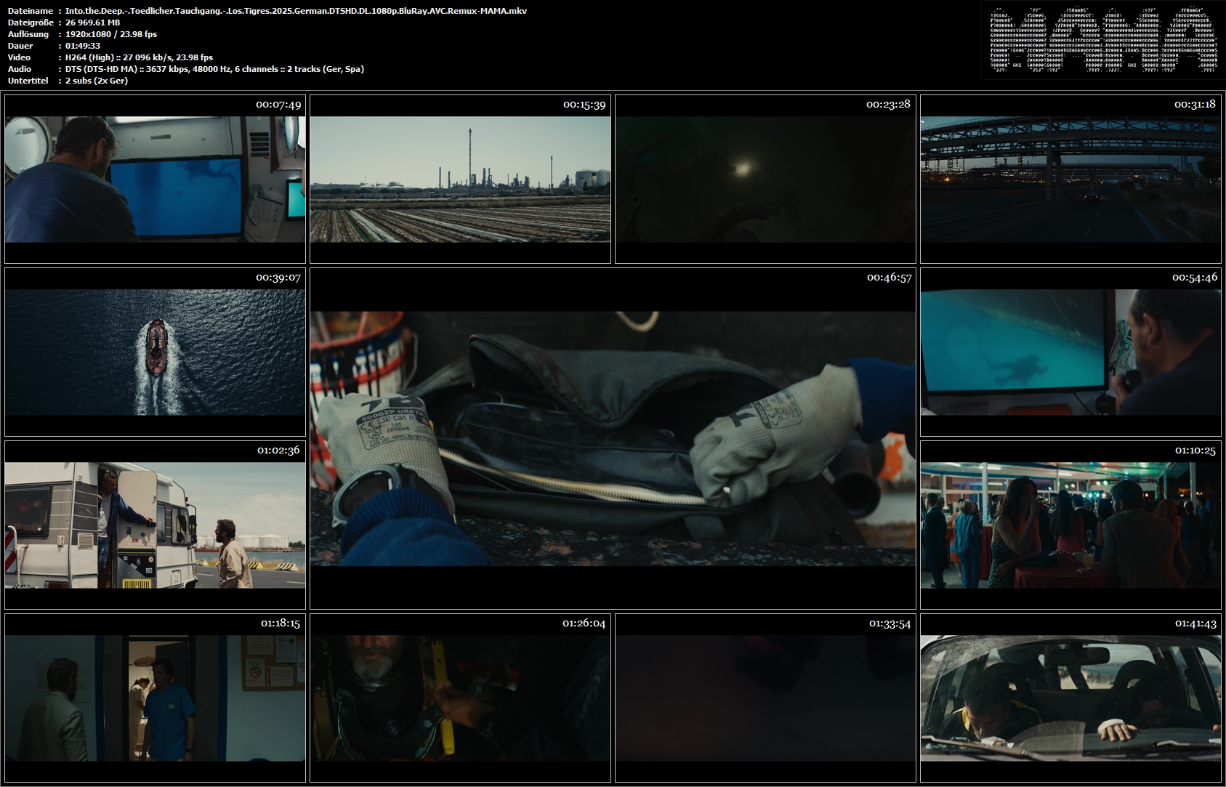Click the Auflösung label

coord(28,34)
